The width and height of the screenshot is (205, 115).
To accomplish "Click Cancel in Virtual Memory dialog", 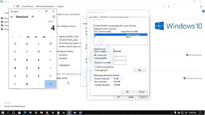I will [142, 92].
